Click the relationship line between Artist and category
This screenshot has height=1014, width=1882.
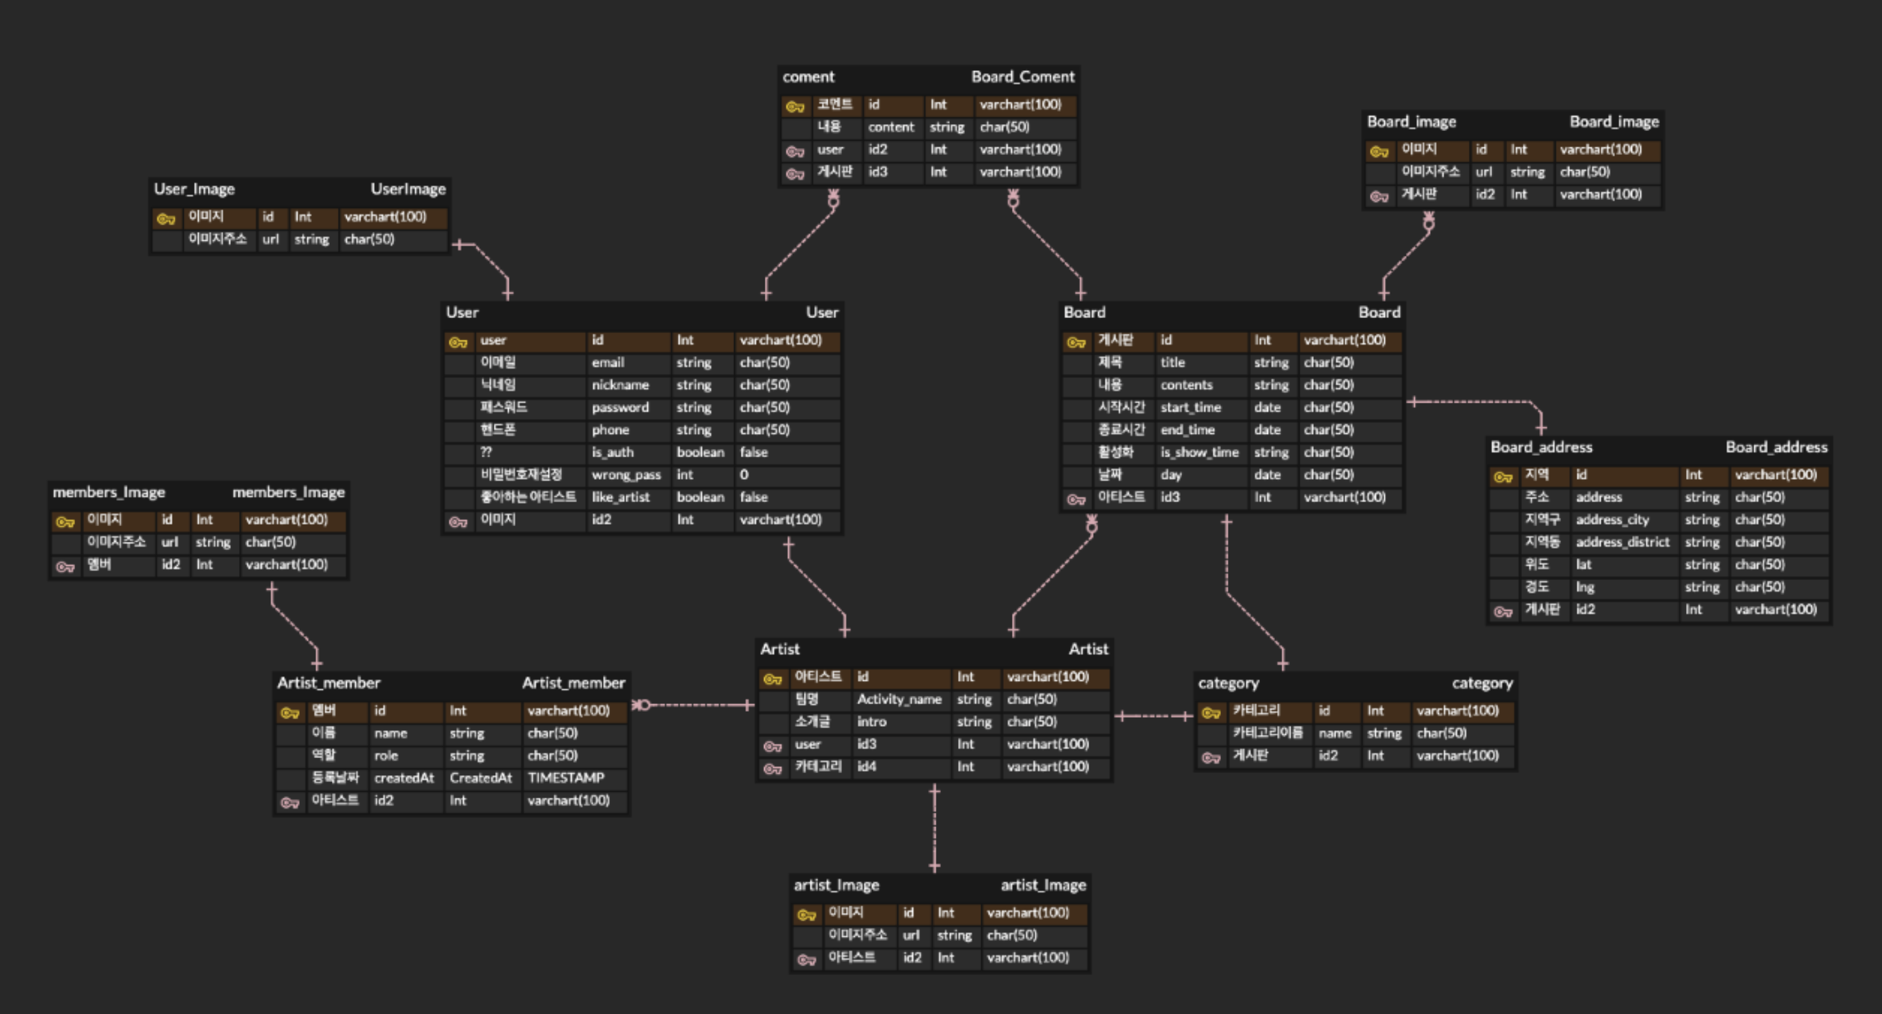pos(1153,716)
